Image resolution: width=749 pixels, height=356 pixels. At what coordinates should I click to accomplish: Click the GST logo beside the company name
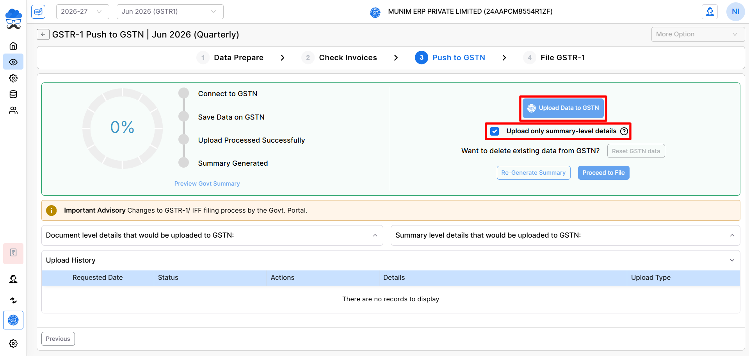pos(375,12)
